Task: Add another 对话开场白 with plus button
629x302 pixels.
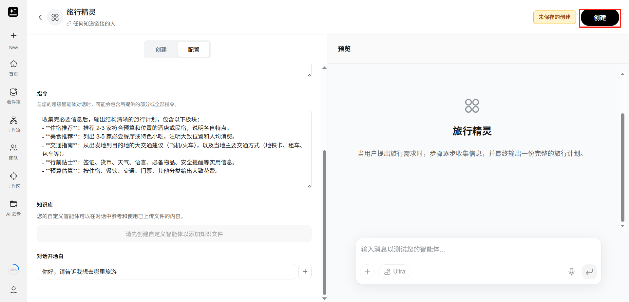Action: [x=305, y=272]
